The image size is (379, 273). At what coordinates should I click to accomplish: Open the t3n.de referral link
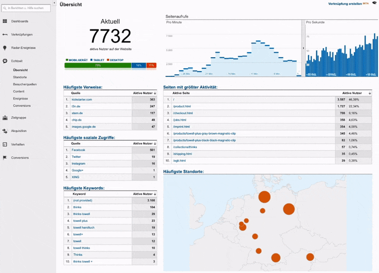click(x=76, y=106)
